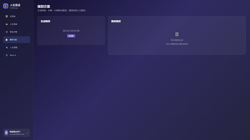
Task: Click the folder icon beside 人生档案
Action: [x=7, y=24]
